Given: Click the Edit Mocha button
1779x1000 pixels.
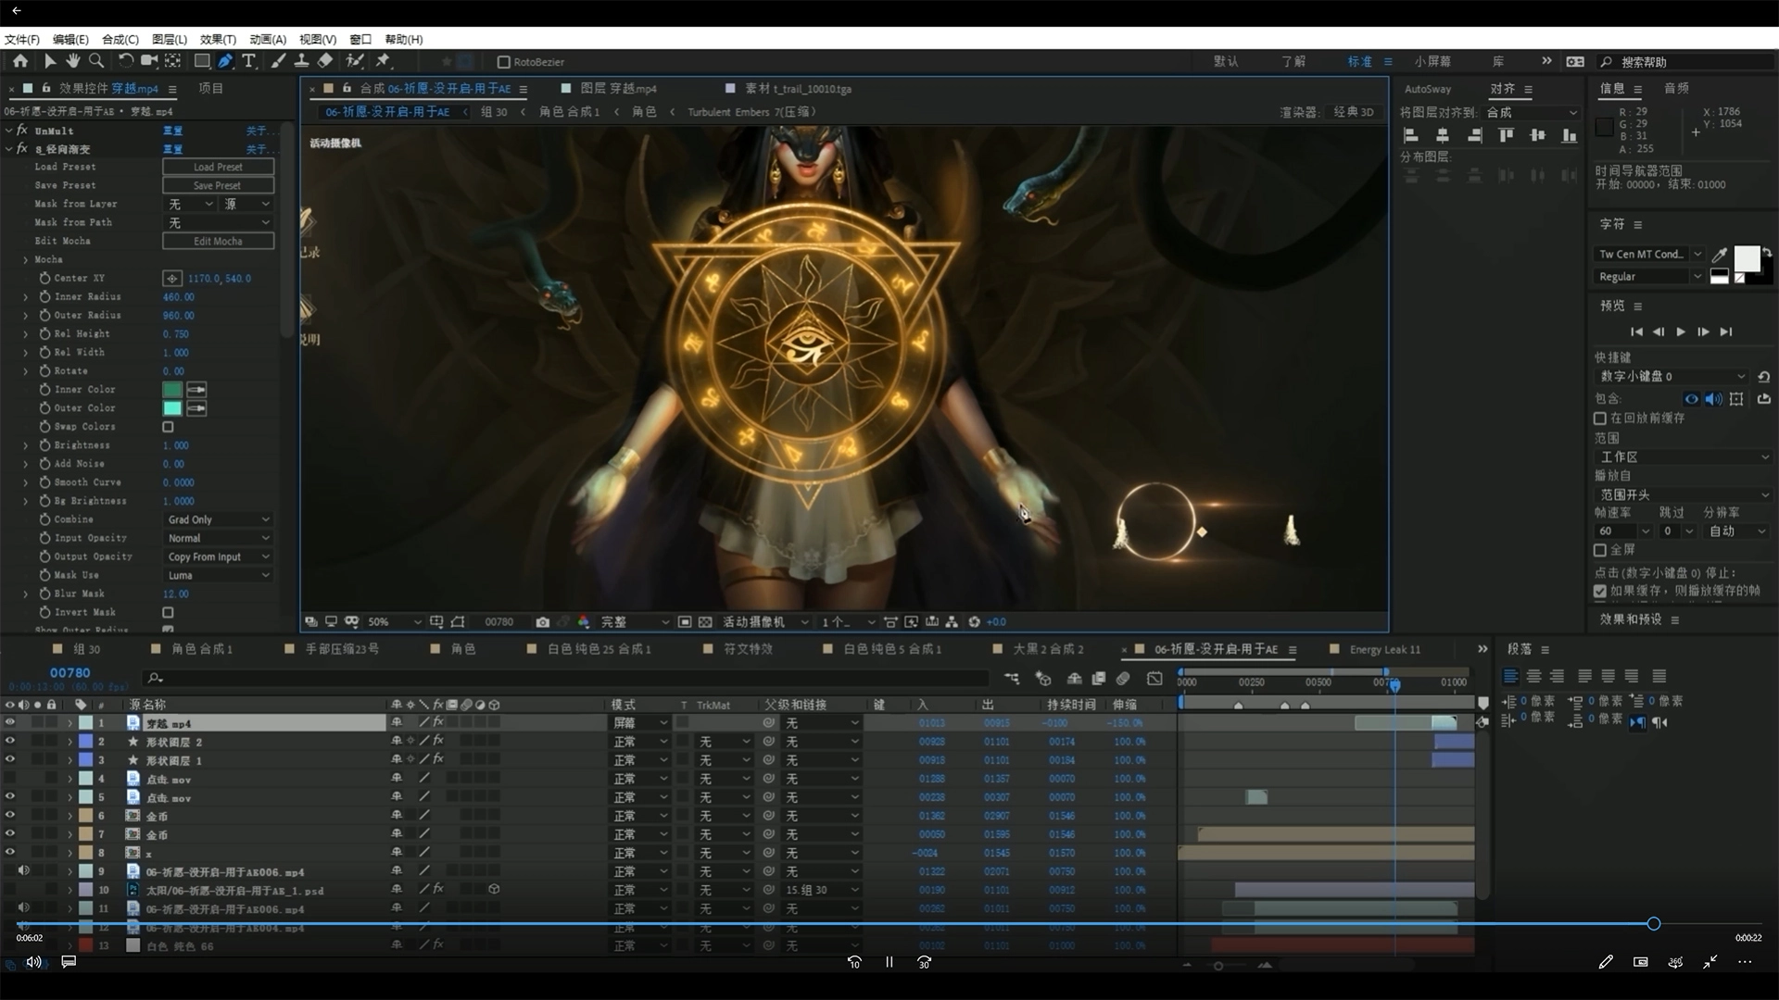Looking at the screenshot, I should click(x=218, y=241).
